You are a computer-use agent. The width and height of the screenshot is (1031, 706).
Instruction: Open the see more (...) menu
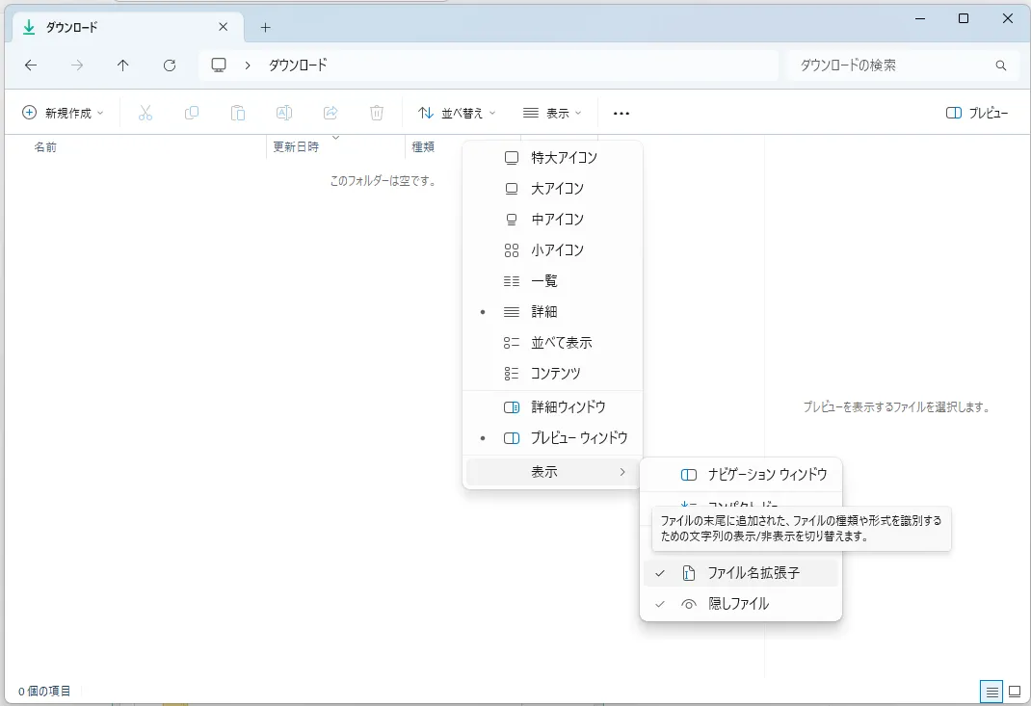[621, 113]
